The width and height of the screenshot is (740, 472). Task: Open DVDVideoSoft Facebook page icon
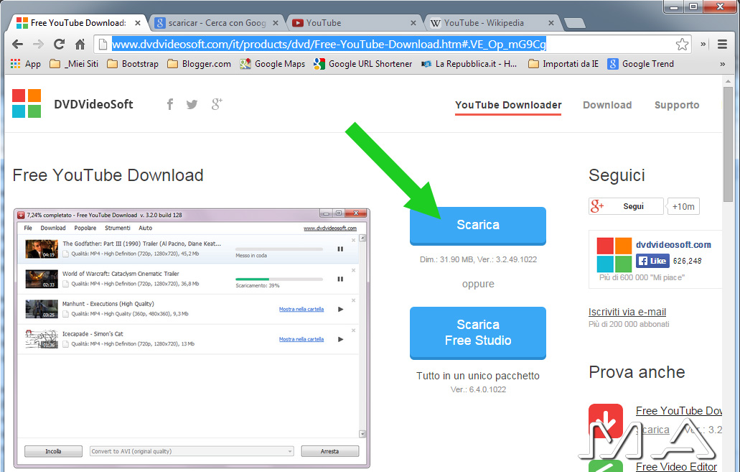click(x=170, y=104)
